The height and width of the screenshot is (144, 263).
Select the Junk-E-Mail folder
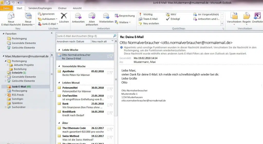(25, 87)
